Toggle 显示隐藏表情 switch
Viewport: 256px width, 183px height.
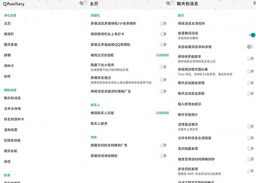pyautogui.click(x=251, y=148)
